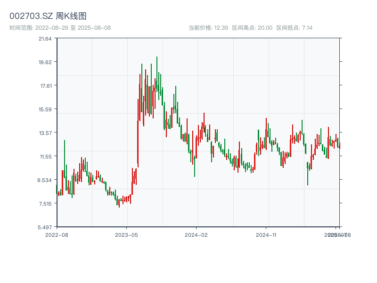Click x-axis label 2024-11
The height and width of the screenshot is (283, 377).
point(266,235)
